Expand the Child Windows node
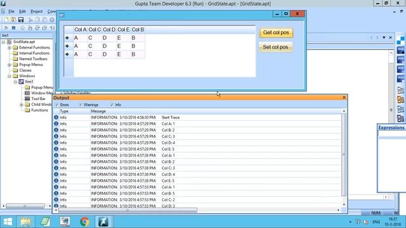This screenshot has height=228, width=406. pyautogui.click(x=21, y=104)
